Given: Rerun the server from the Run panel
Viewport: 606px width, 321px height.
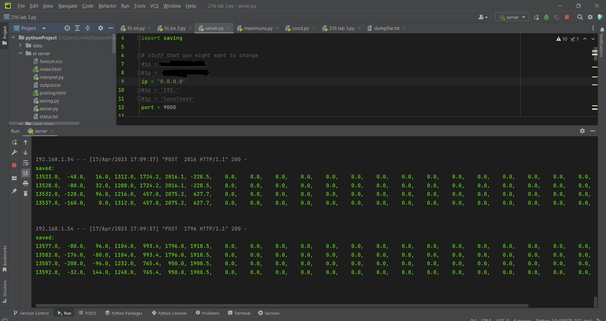Looking at the screenshot, I should [14, 143].
